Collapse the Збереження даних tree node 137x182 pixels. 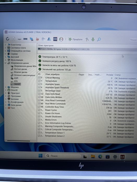coord(5,63)
